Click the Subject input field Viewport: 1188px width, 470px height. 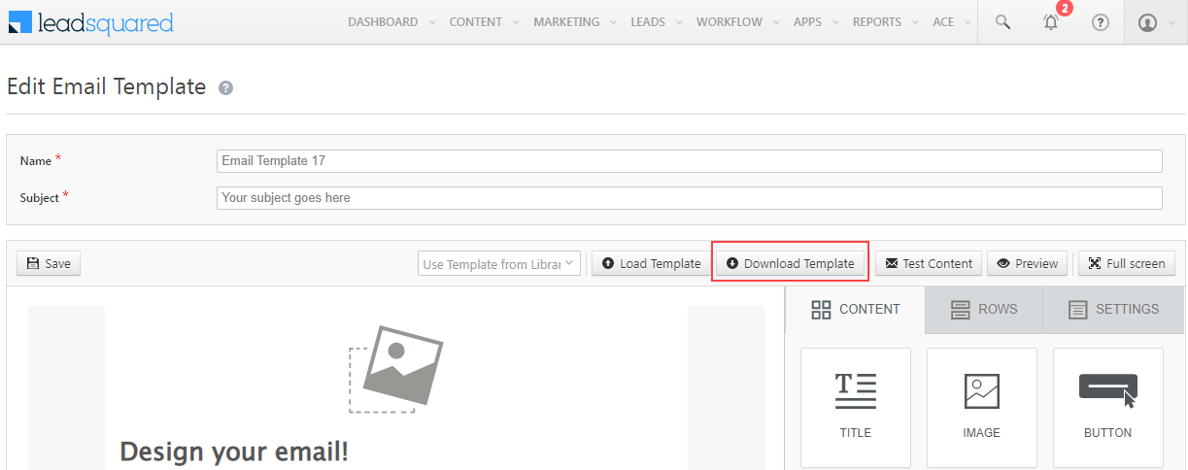click(x=690, y=198)
